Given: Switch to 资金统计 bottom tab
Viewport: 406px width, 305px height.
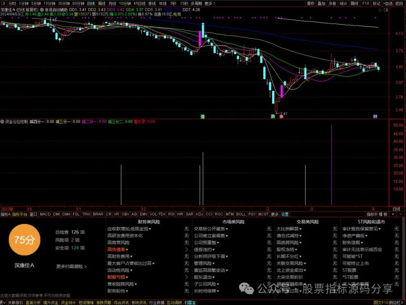Looking at the screenshot, I should pyautogui.click(x=68, y=302).
